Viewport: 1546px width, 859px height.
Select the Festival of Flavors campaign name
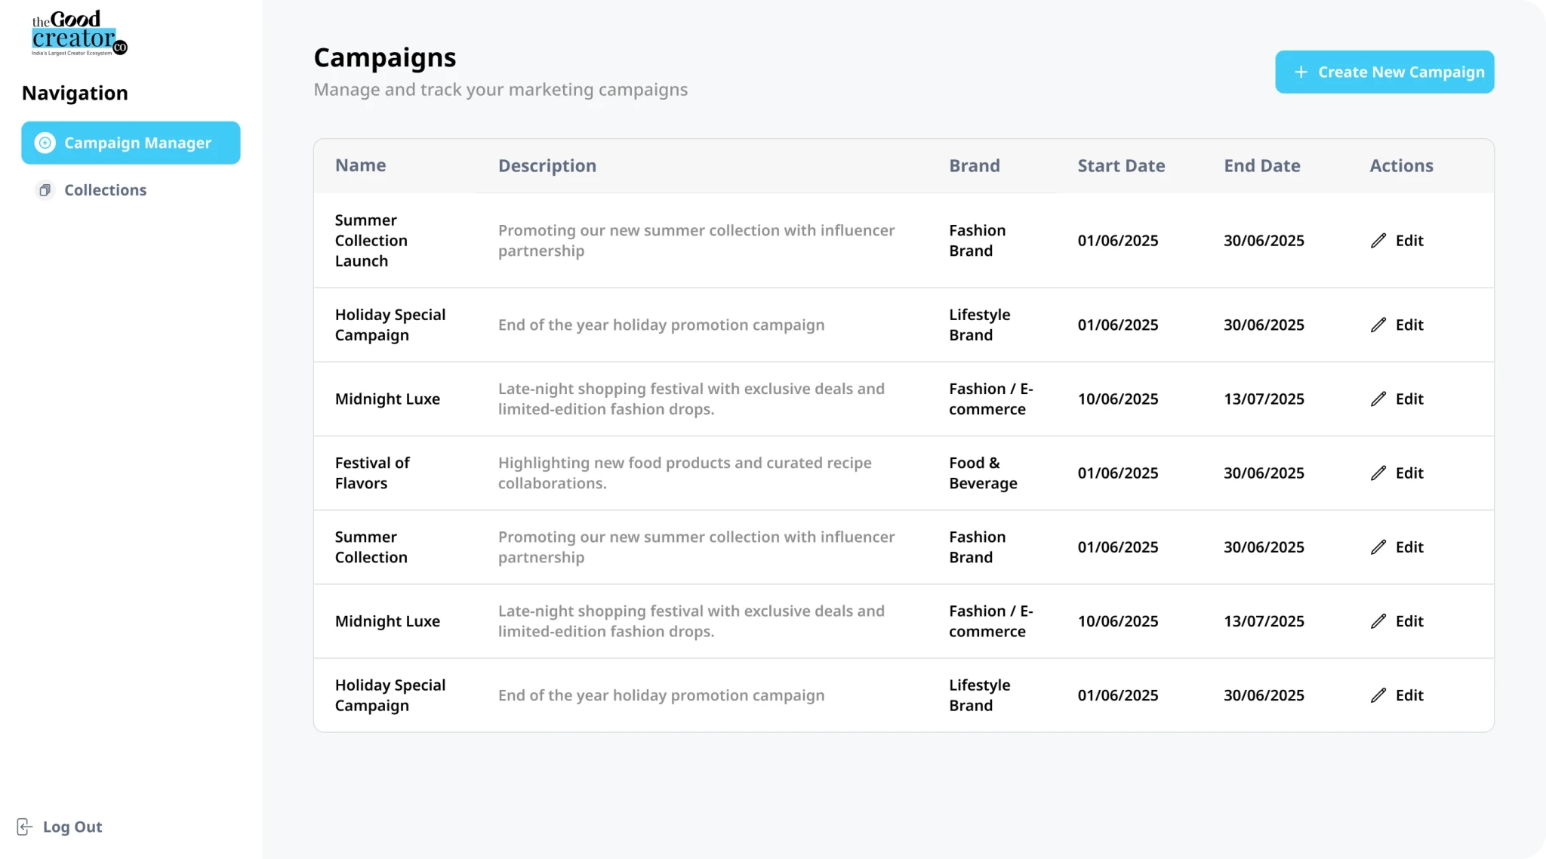click(372, 473)
